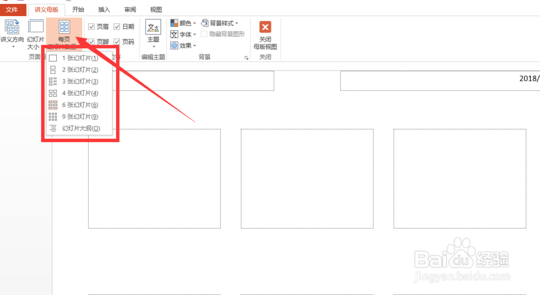The image size is (540, 295).
Task: Open the Handout Orientation (讲义方向) button
Action: (x=12, y=34)
